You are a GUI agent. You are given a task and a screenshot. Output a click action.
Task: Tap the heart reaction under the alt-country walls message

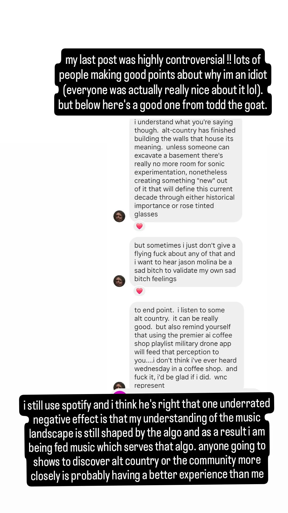click(139, 226)
